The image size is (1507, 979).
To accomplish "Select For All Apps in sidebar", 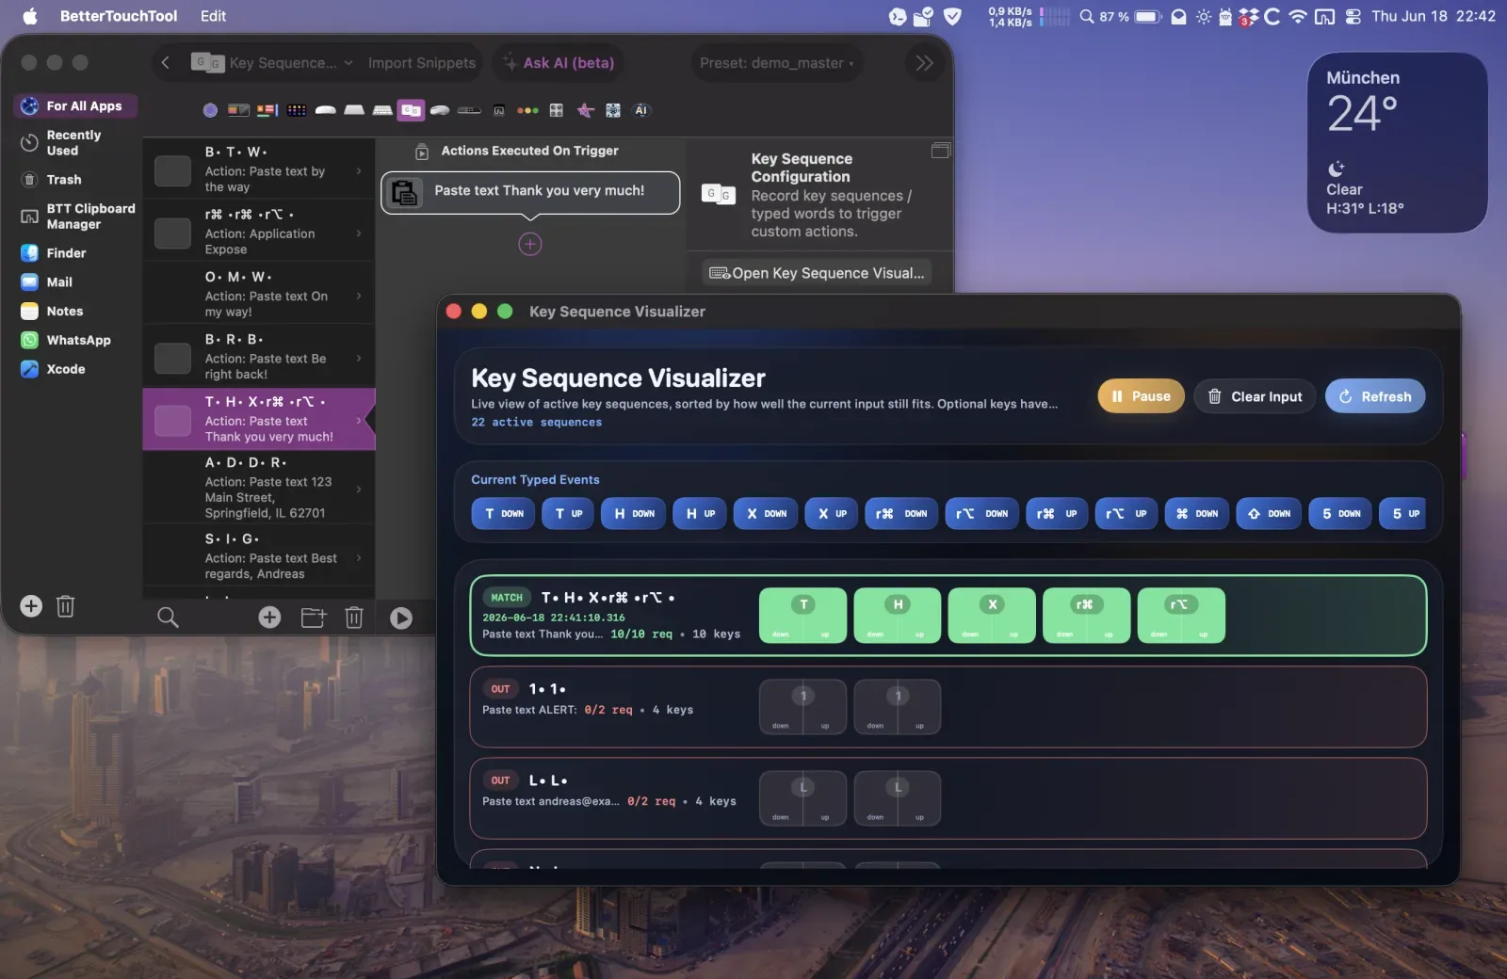I will coord(75,106).
